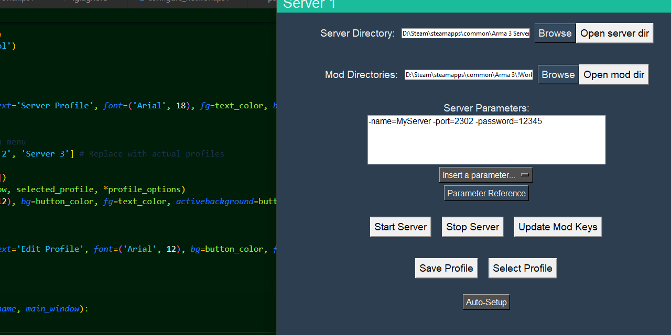The height and width of the screenshot is (335, 671).
Task: Click inside the Server Parameters text box
Action: click(x=486, y=139)
